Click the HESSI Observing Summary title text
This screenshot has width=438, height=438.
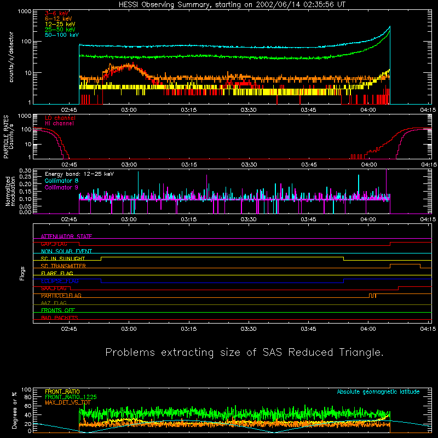pos(232,5)
